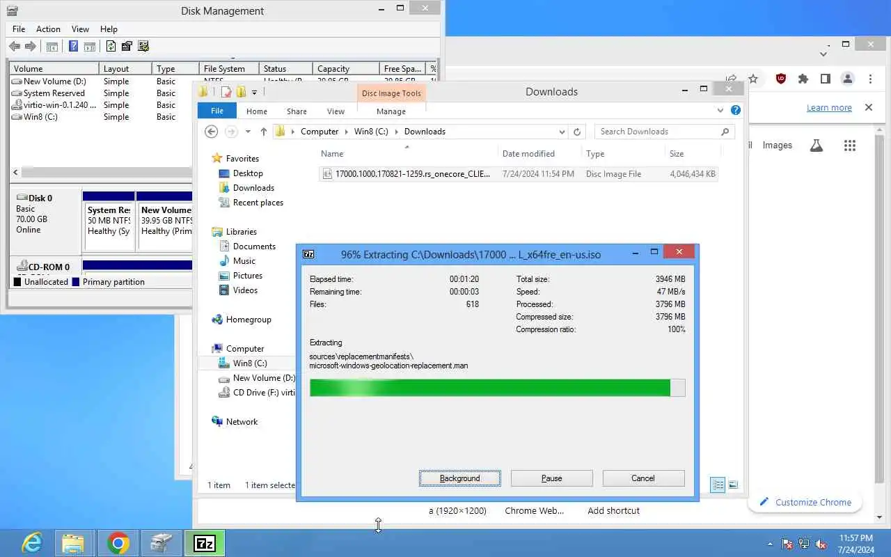Select New Volume (D:) in Explorer navigation pane
This screenshot has height=557, width=891.
click(x=264, y=378)
